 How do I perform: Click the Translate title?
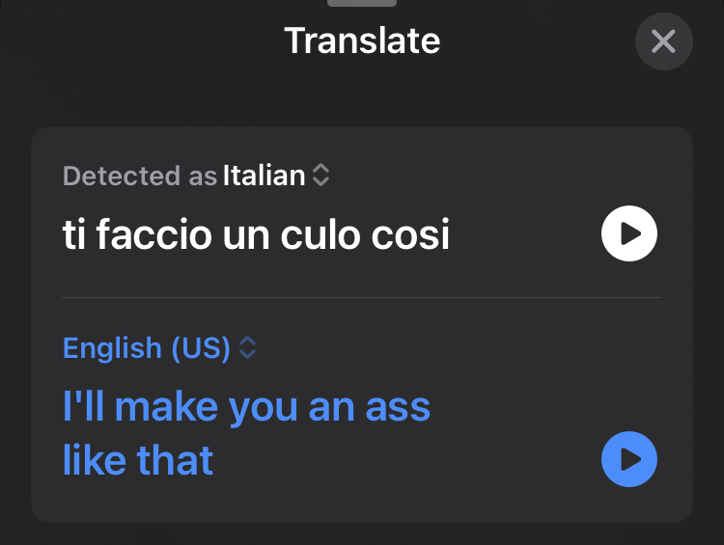(362, 41)
